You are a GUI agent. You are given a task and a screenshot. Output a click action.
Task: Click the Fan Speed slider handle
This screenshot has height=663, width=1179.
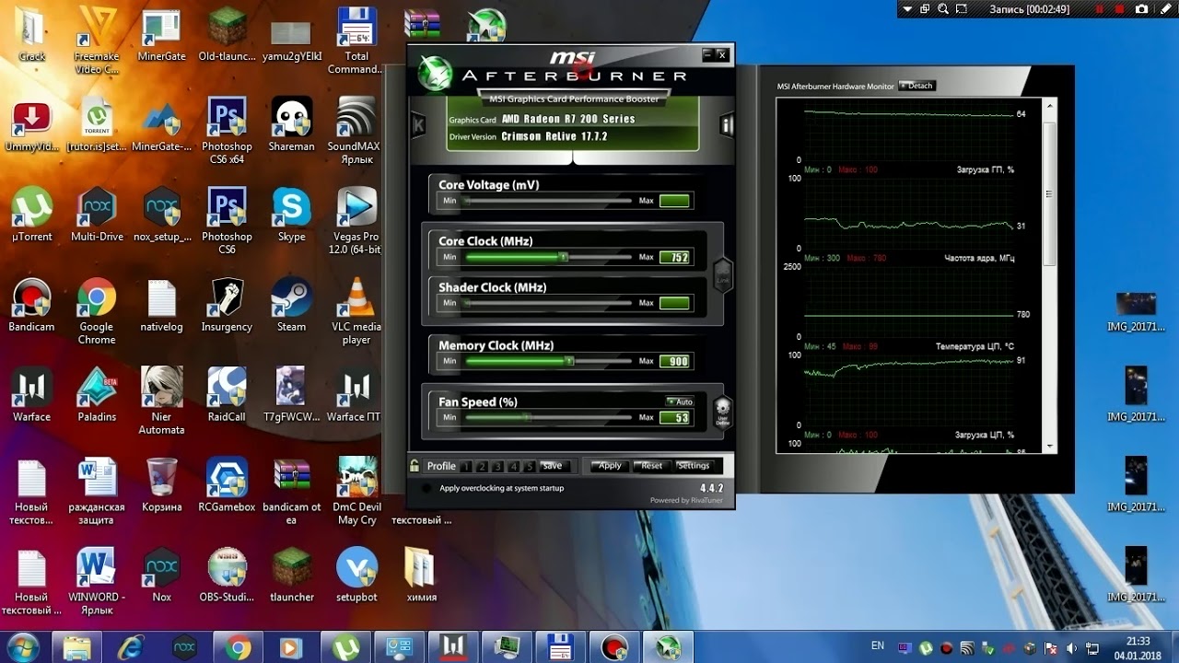pyautogui.click(x=527, y=417)
